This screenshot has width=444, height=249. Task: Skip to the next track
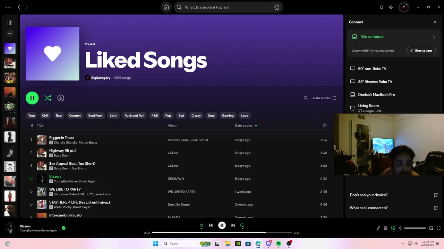click(233, 225)
